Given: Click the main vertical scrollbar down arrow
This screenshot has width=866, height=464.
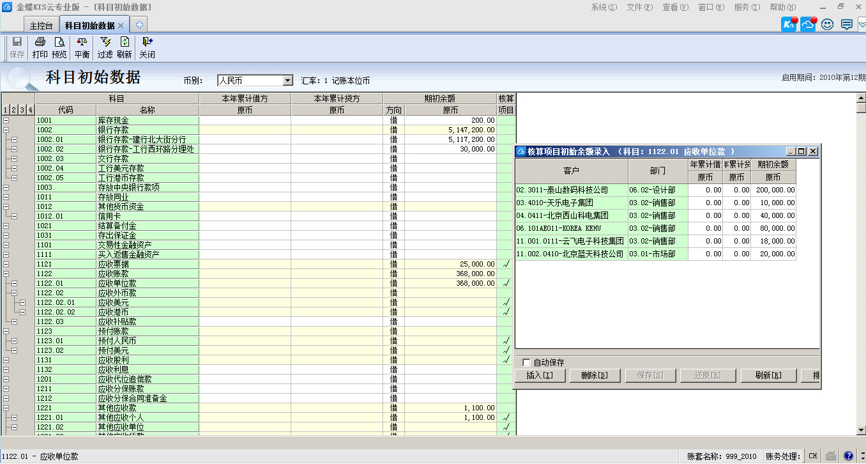Looking at the screenshot, I should click(860, 429).
